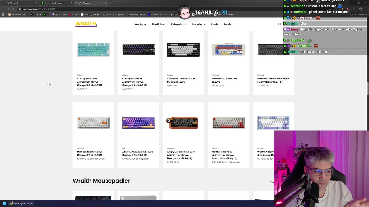Open MelGeek Pixel Mekanik Klavye link
The image size is (369, 207).
tap(225, 80)
